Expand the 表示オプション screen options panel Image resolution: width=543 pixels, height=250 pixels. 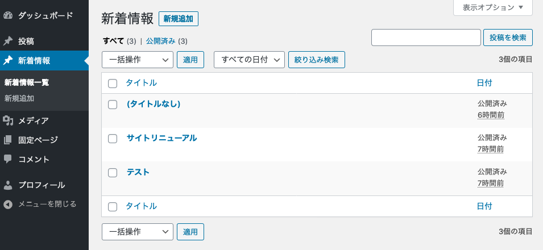(x=493, y=7)
